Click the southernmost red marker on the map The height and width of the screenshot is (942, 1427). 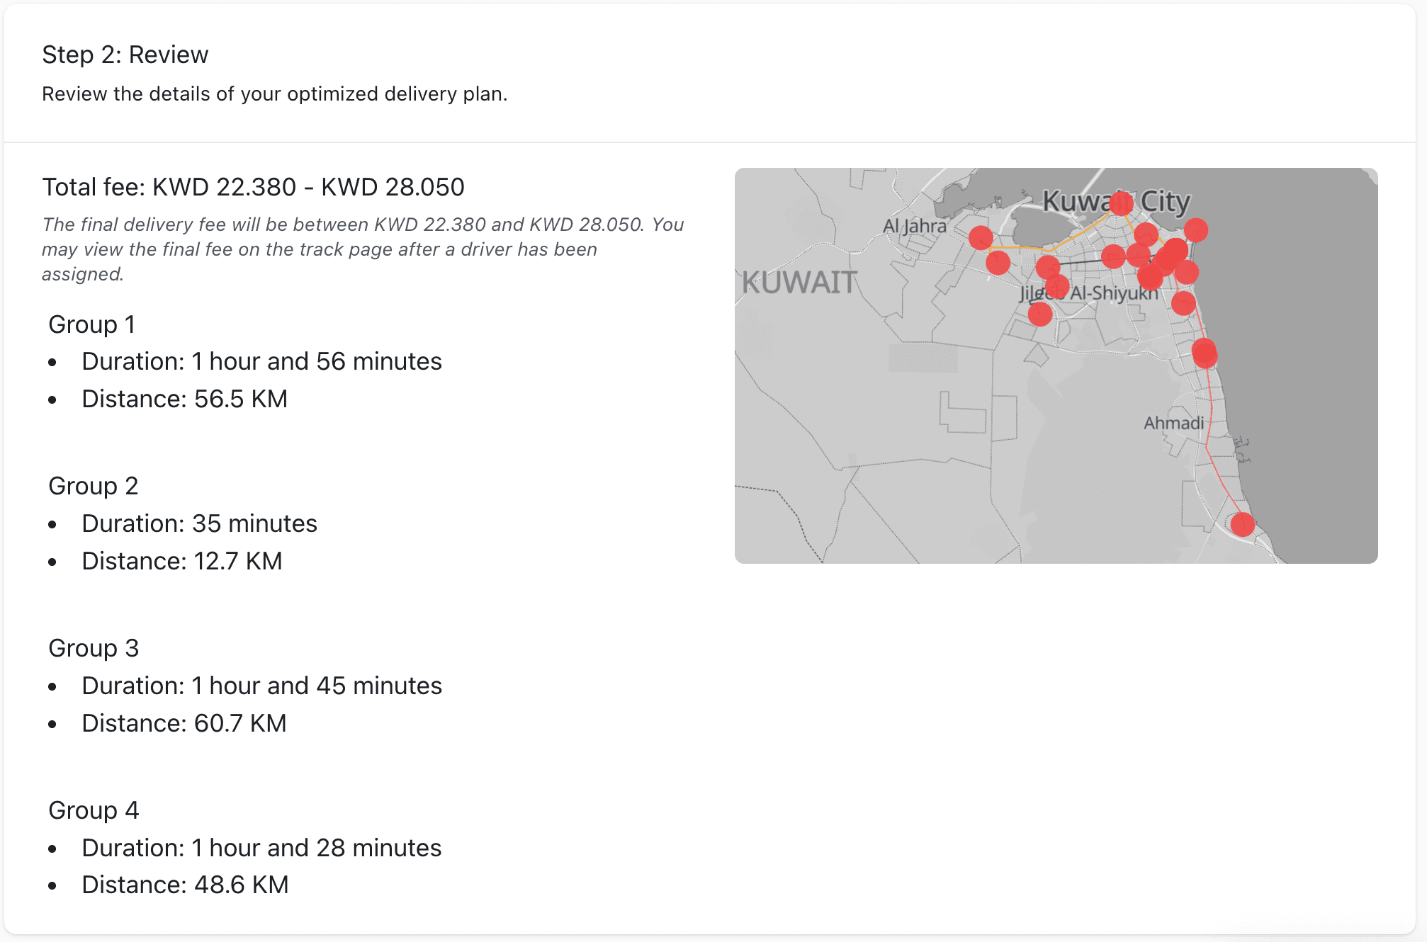(1242, 524)
